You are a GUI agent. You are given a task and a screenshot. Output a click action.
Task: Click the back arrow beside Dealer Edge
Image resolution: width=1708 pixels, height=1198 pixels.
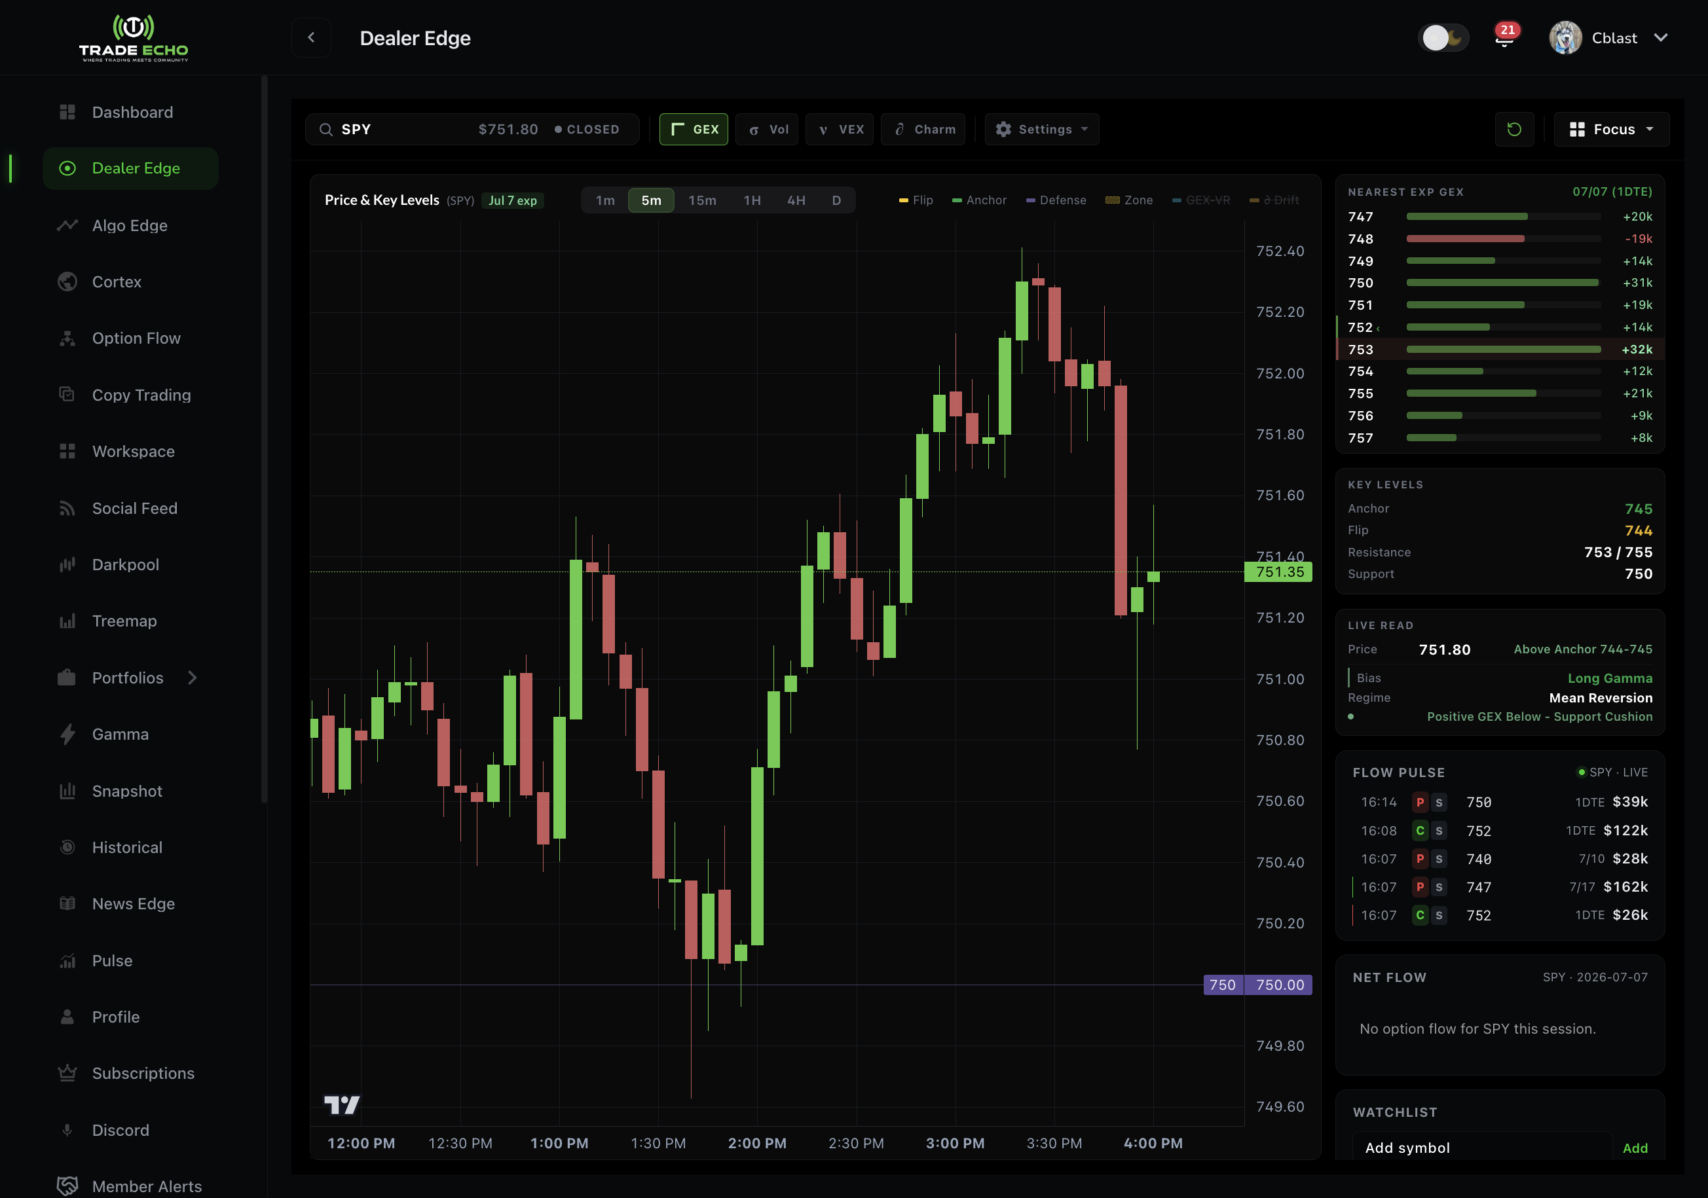pos(311,38)
